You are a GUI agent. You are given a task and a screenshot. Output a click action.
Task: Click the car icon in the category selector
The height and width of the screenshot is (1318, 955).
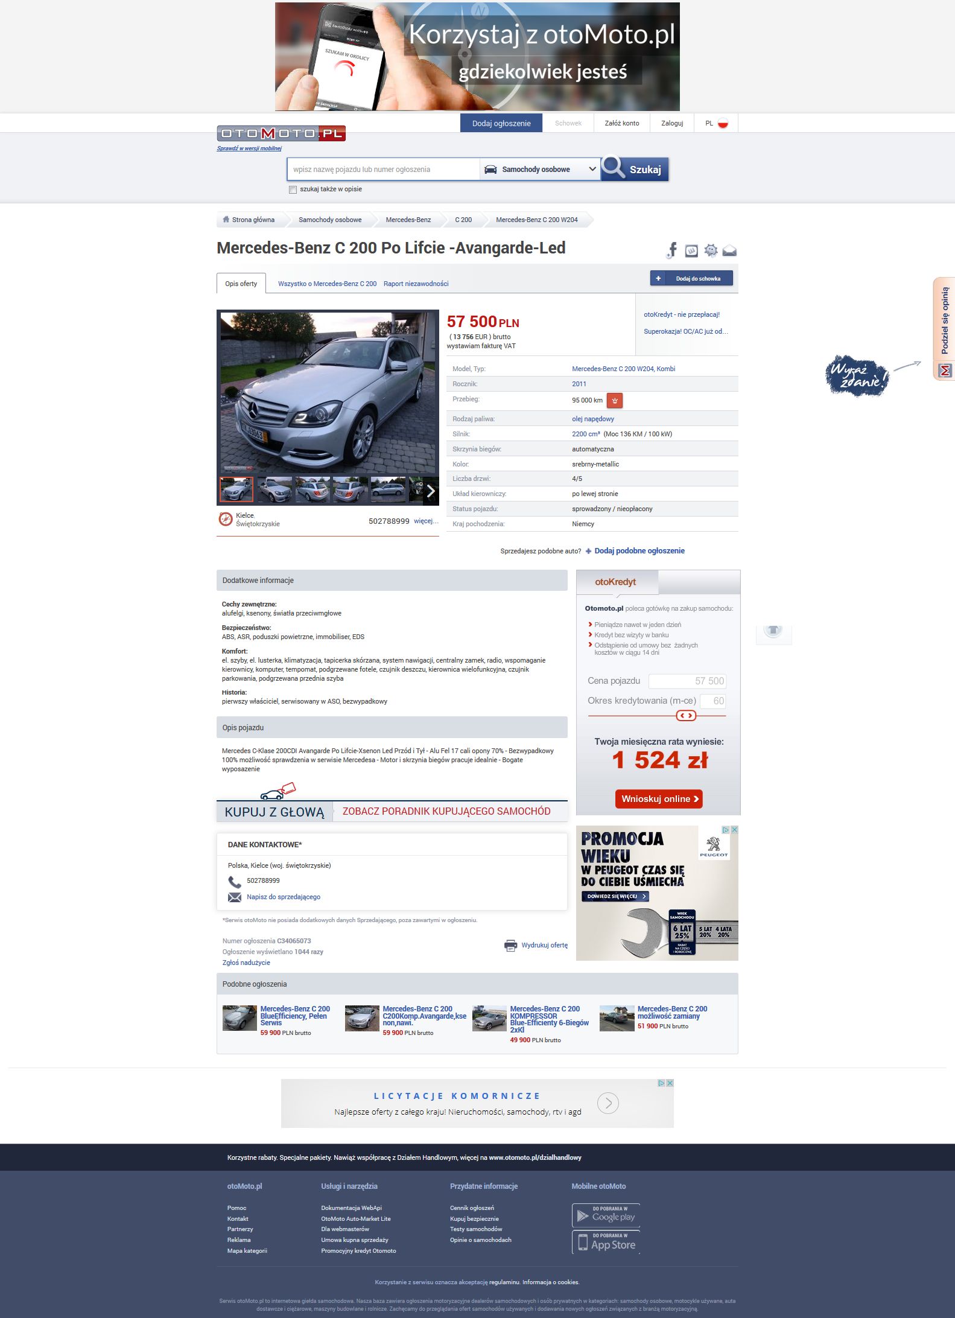point(490,170)
